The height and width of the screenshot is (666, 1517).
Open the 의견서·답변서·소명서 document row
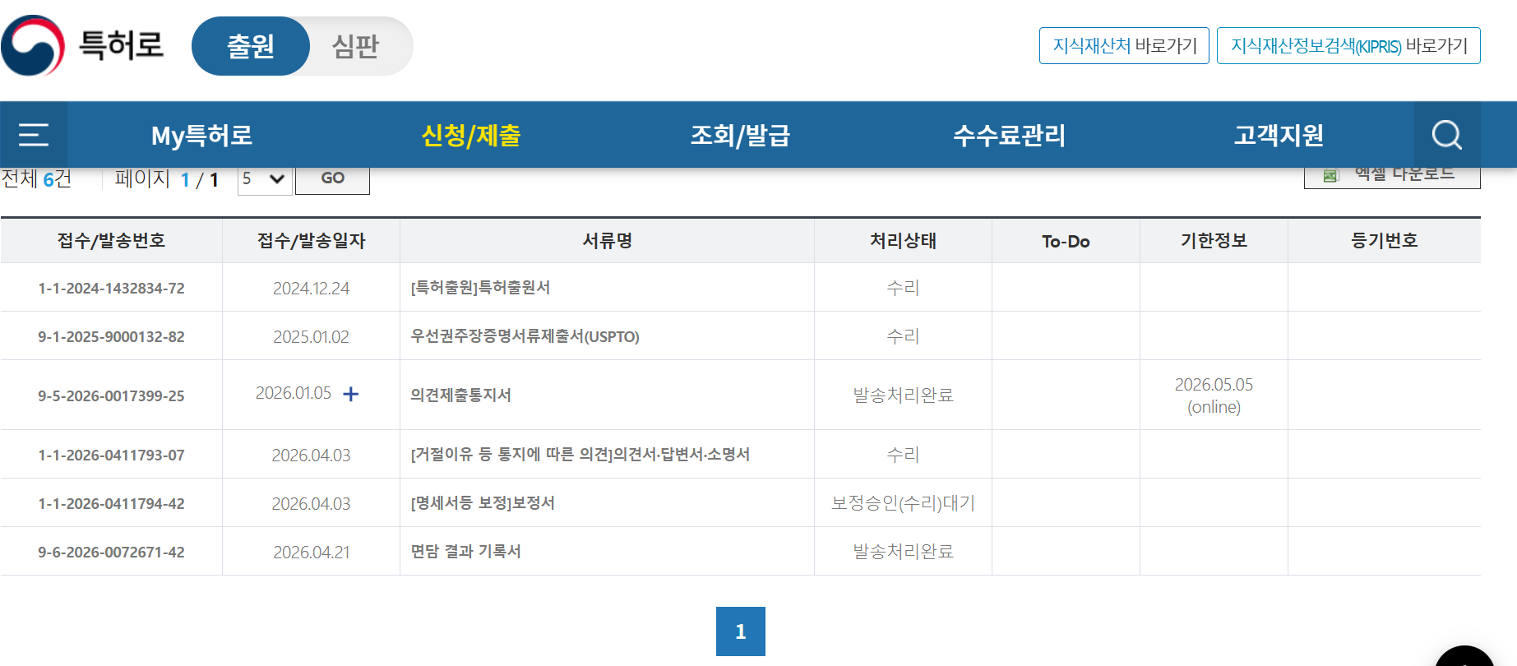coord(580,454)
